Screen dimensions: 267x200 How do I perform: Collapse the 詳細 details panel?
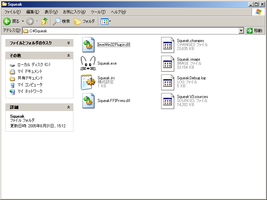point(68,107)
